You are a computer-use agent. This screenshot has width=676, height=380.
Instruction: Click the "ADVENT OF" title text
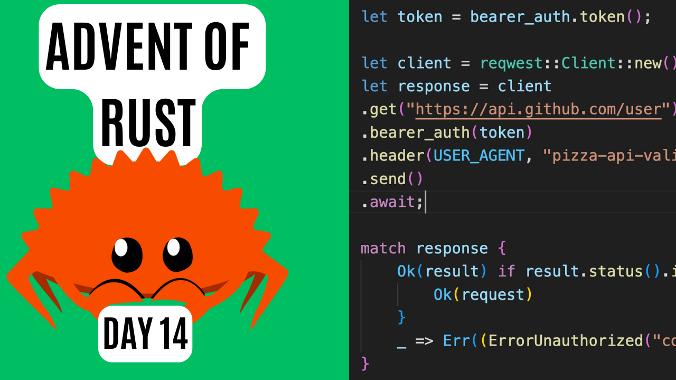[148, 46]
